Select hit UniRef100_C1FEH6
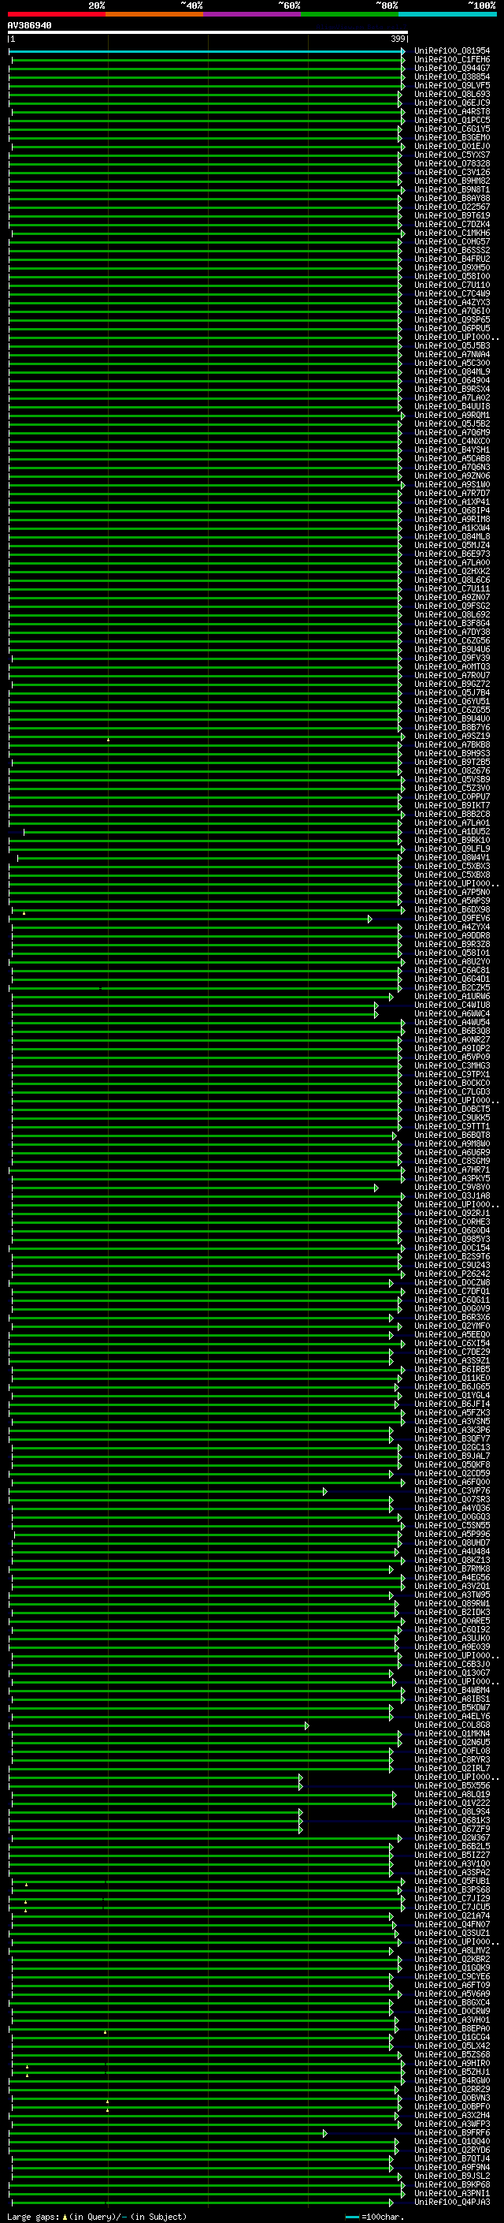 pyautogui.click(x=451, y=60)
